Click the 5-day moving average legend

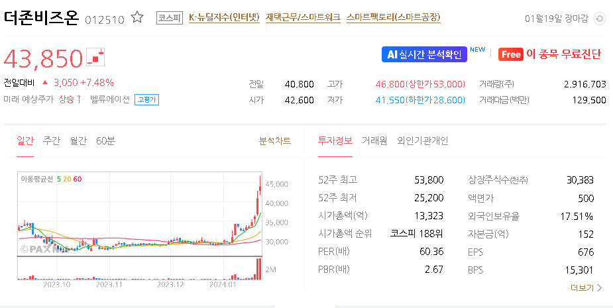point(59,179)
